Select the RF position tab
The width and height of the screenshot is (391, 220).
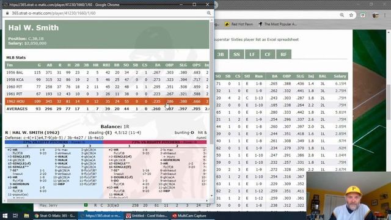tap(283, 54)
